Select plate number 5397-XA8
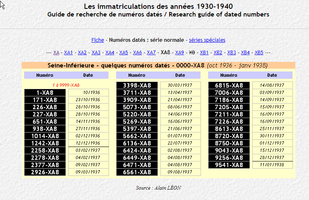 pos(137,129)
